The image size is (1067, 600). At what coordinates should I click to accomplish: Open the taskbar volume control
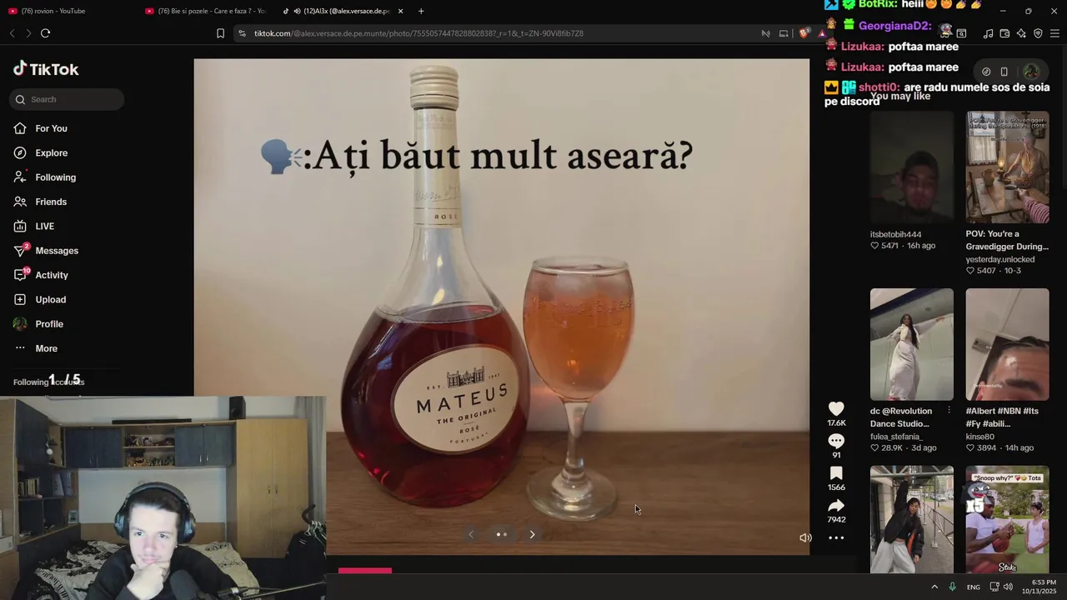point(1008,587)
